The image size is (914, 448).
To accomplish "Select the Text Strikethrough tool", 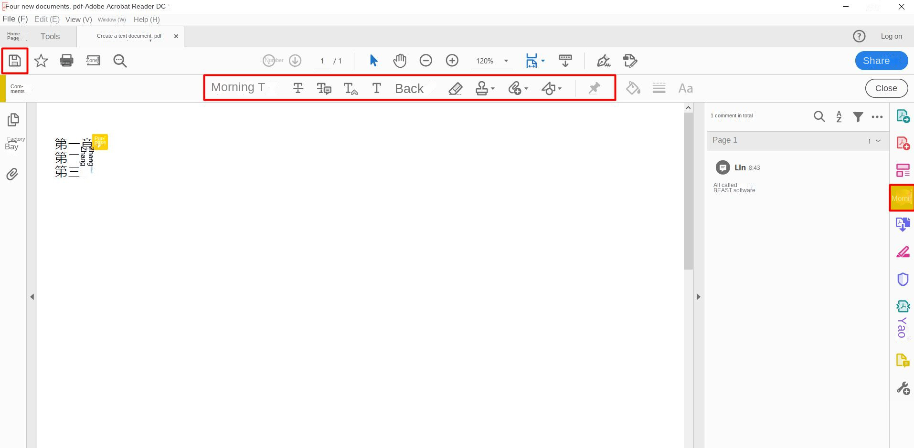I will pos(298,88).
